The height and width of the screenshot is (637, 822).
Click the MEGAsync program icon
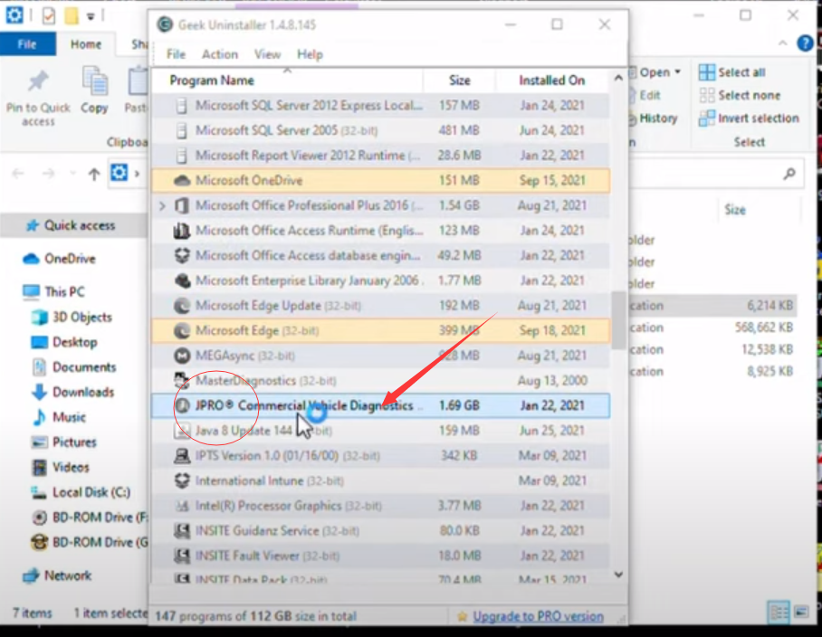(x=182, y=356)
